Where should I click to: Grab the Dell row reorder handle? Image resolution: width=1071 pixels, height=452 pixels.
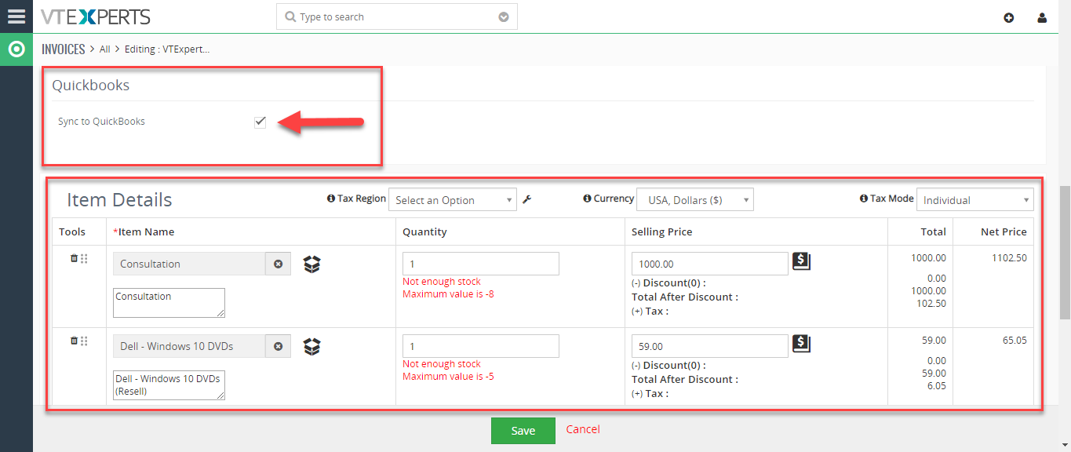click(x=84, y=341)
